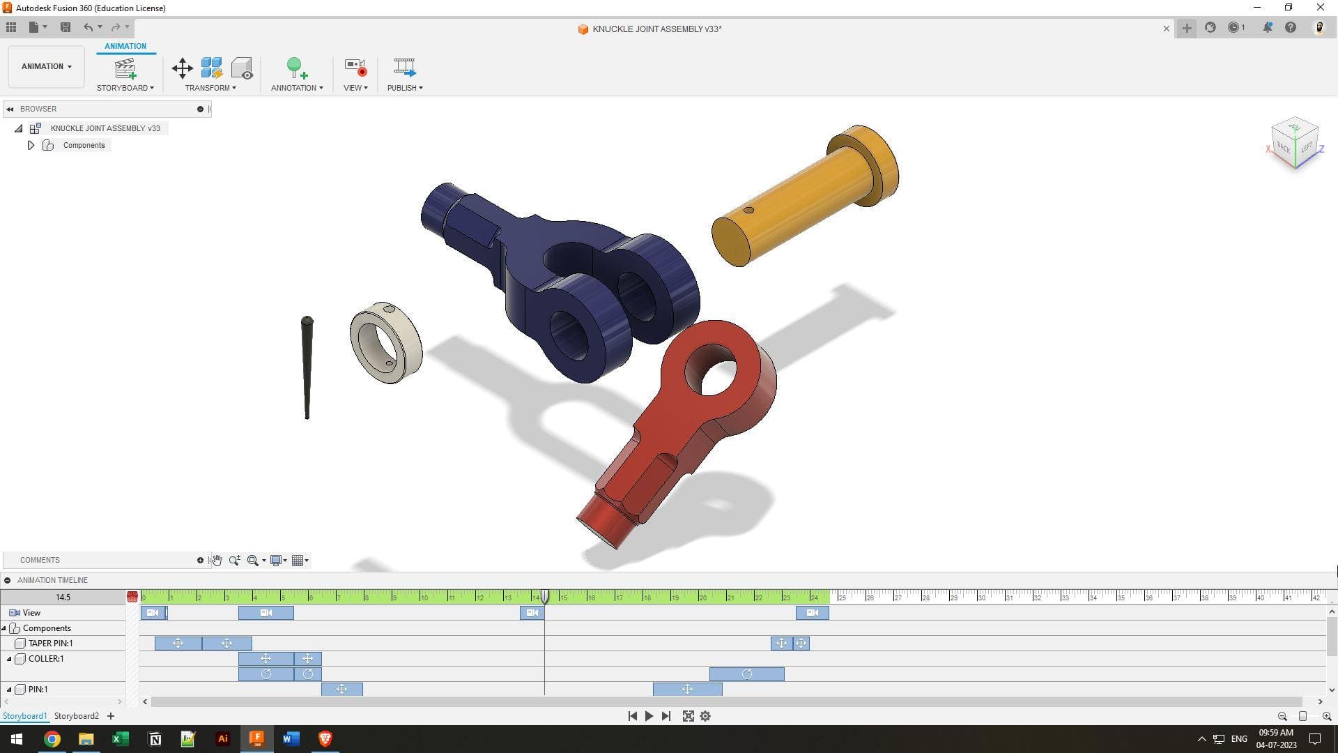Jump to start of storyboard
The height and width of the screenshot is (753, 1338).
click(632, 716)
